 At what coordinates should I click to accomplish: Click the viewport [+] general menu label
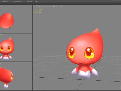coord(35,6)
